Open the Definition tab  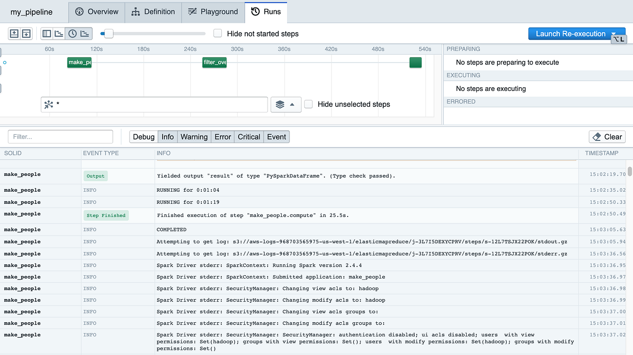coord(153,12)
